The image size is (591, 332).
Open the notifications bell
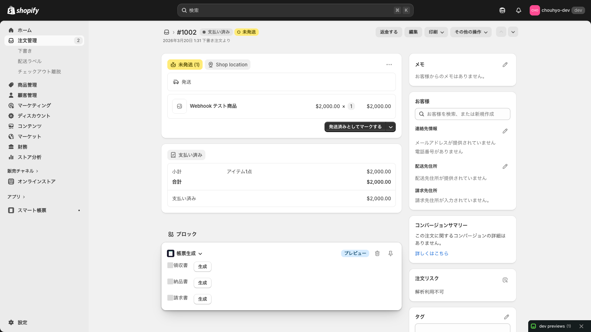[x=519, y=10]
